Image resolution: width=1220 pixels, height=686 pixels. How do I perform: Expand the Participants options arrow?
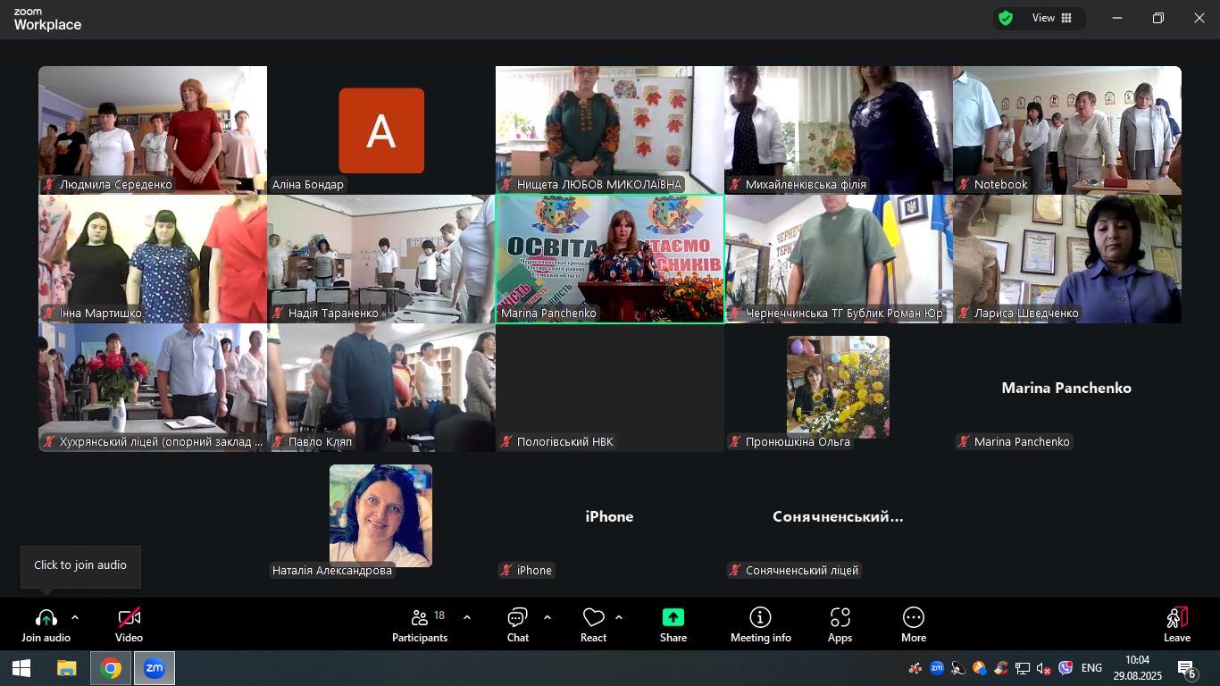pos(467,617)
